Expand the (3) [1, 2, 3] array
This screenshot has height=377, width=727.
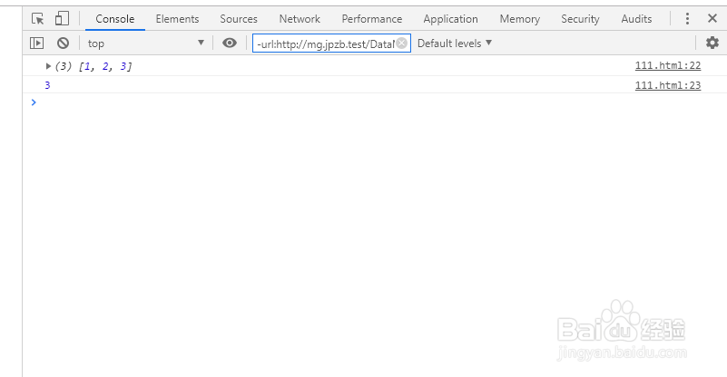coord(48,66)
